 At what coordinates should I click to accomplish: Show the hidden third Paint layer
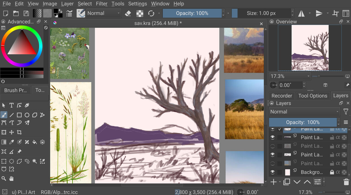coord(272,146)
